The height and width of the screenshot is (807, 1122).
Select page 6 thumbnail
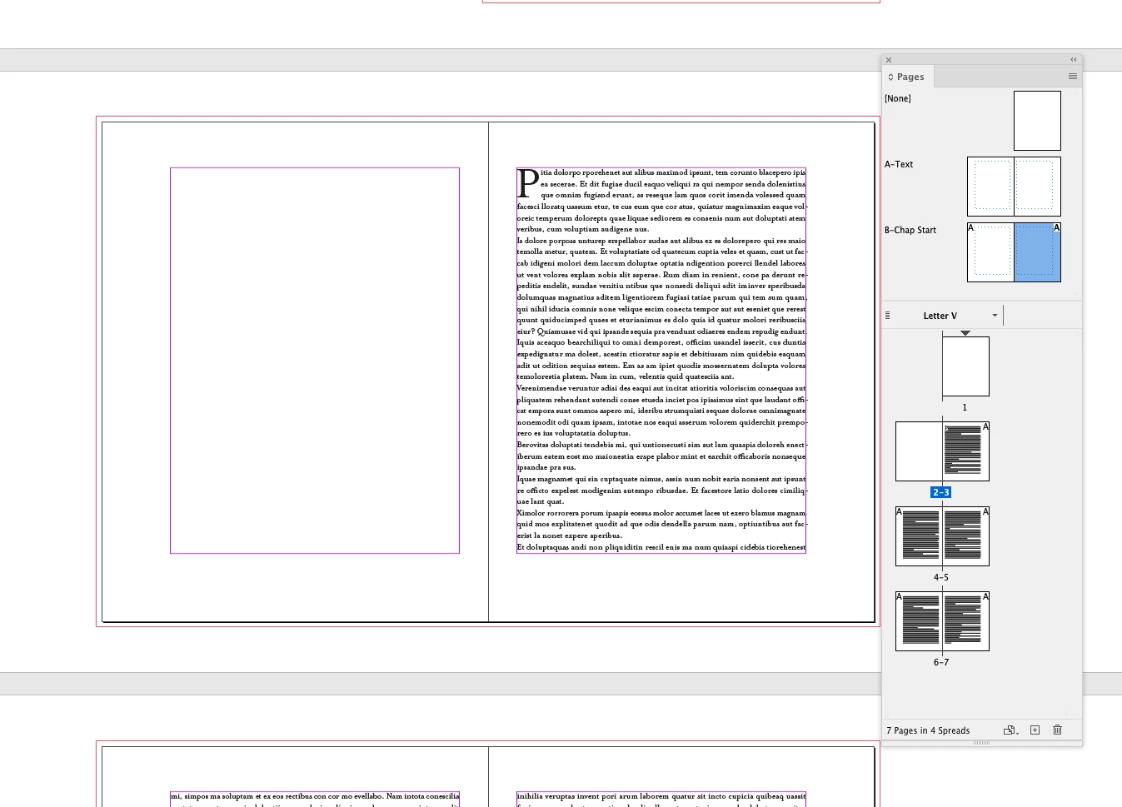click(x=919, y=621)
